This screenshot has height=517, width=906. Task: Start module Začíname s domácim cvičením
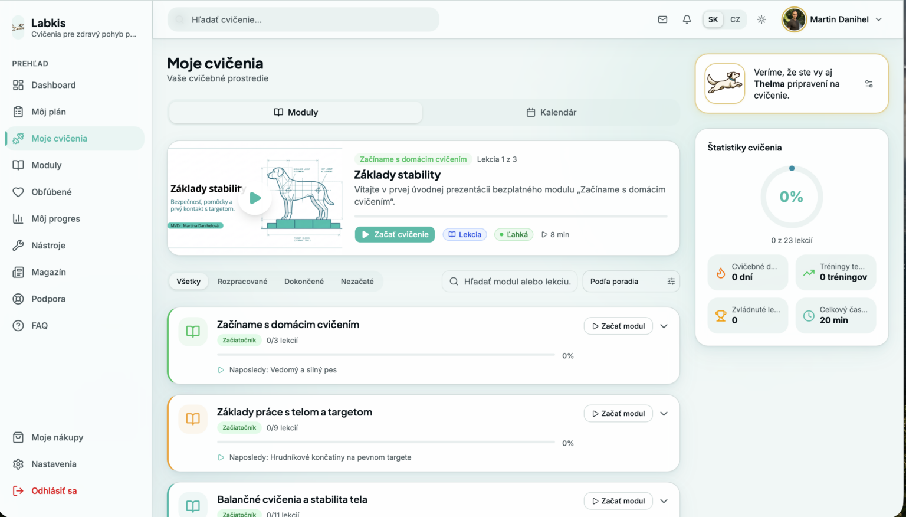618,326
